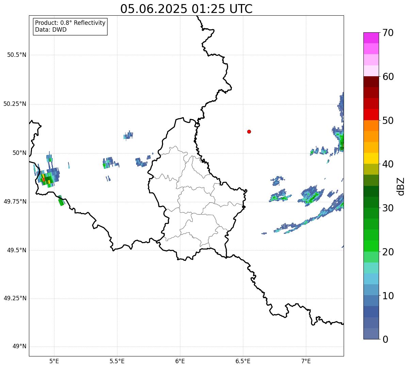Click the '49.75°N' latitude tick label
Screen dimensions: 409x368
click(15, 202)
